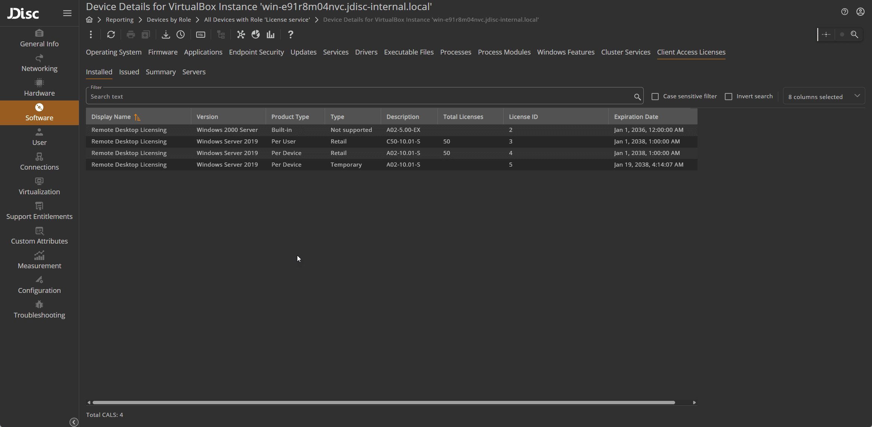Click the Filter search text field
872x427 pixels.
click(359, 97)
